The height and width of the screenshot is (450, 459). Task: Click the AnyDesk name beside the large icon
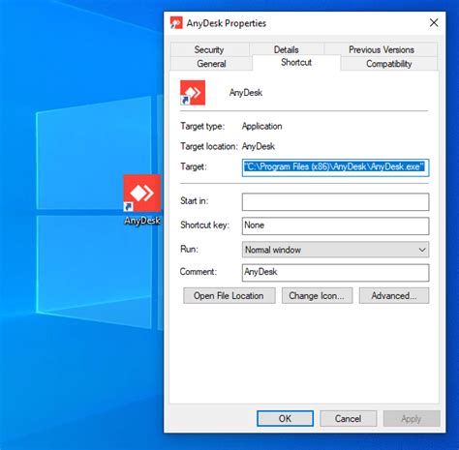[246, 93]
